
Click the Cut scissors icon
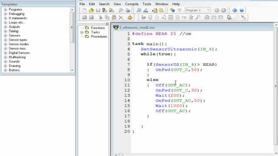(x=100, y=17)
